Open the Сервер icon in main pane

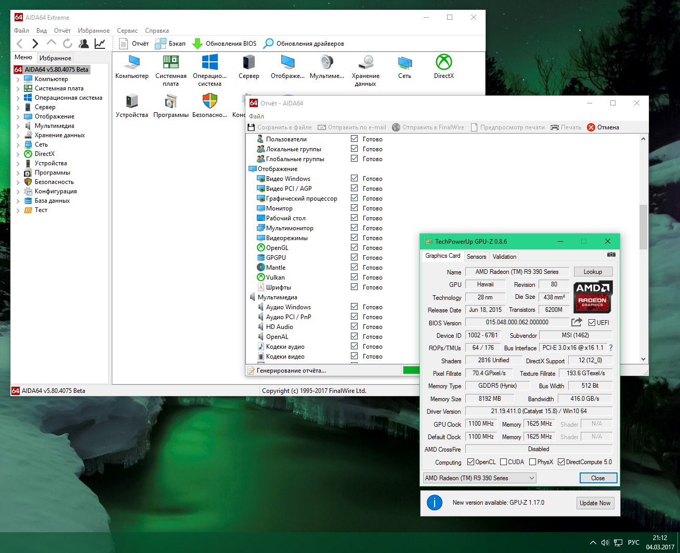tap(249, 67)
